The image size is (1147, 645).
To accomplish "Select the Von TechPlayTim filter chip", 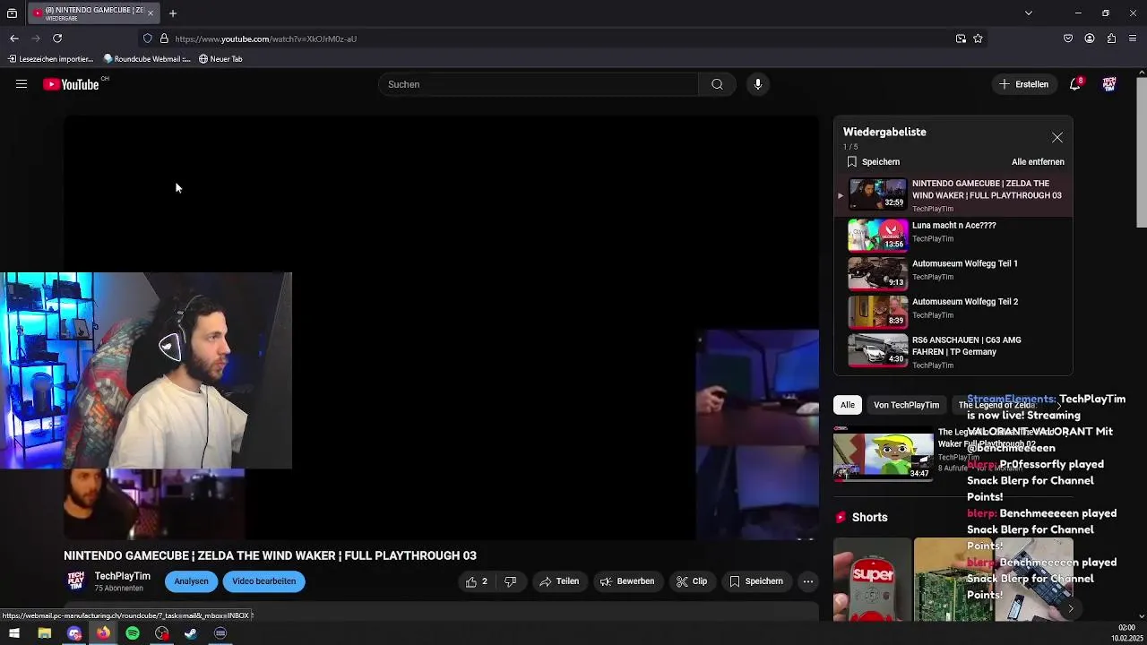I will (x=906, y=405).
